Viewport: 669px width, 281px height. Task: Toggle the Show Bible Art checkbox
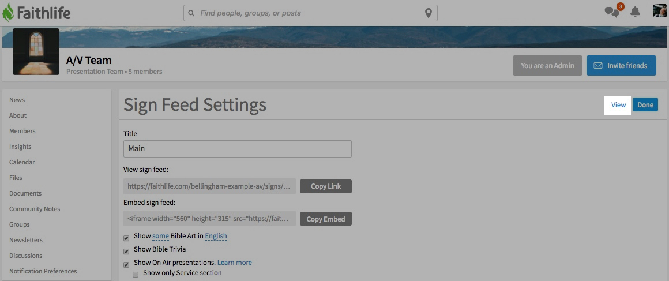(x=126, y=238)
